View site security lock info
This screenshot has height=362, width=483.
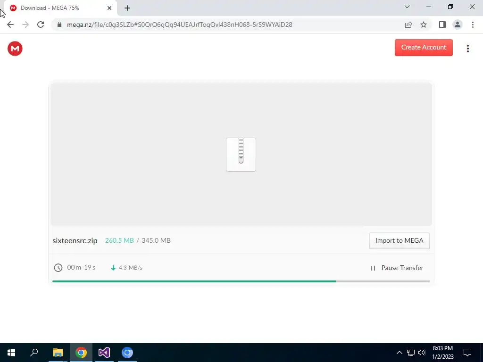pyautogui.click(x=59, y=25)
